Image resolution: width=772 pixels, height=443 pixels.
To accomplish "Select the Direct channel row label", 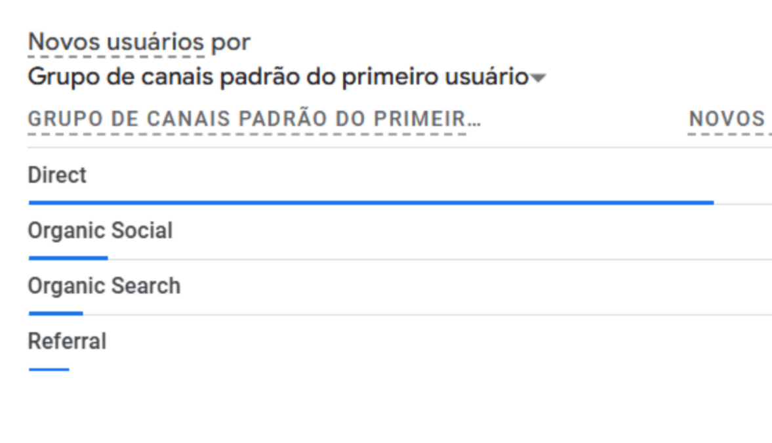I will pyautogui.click(x=57, y=175).
